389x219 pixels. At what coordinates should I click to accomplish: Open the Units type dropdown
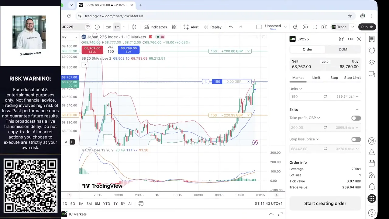pos(296,89)
